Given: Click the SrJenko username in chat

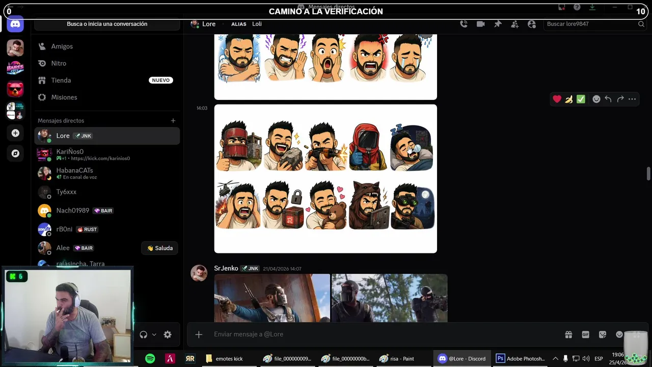Looking at the screenshot, I should point(226,268).
